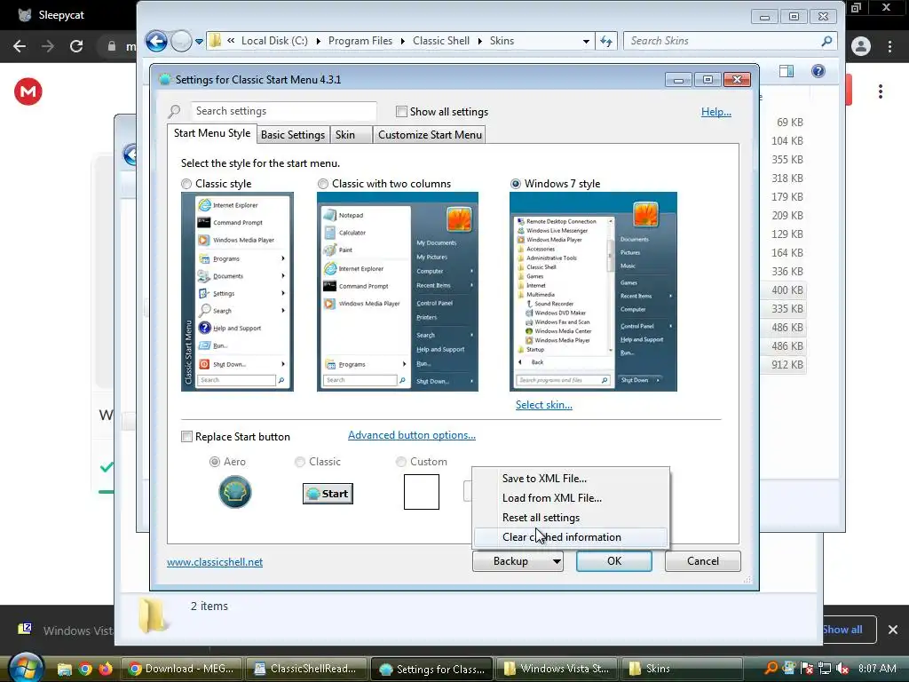Tick the Replace Start button checkbox
909x682 pixels.
point(186,437)
